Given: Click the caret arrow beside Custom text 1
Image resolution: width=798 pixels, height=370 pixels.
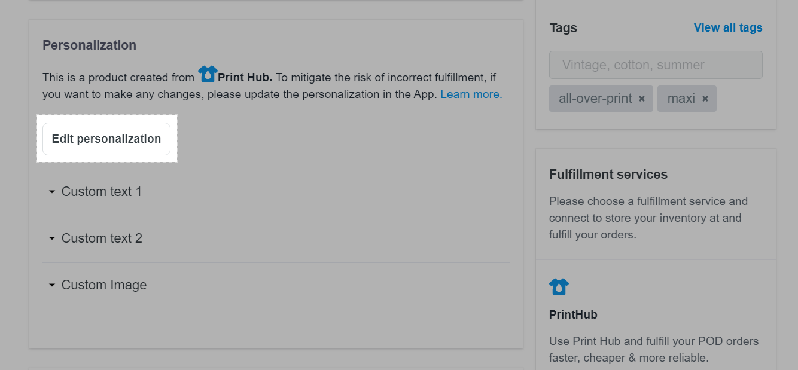Looking at the screenshot, I should (x=51, y=192).
